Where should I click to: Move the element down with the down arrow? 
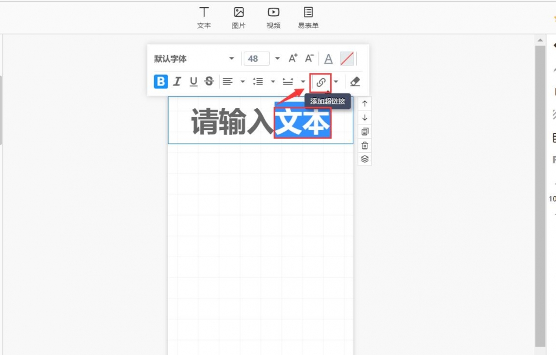click(x=365, y=117)
